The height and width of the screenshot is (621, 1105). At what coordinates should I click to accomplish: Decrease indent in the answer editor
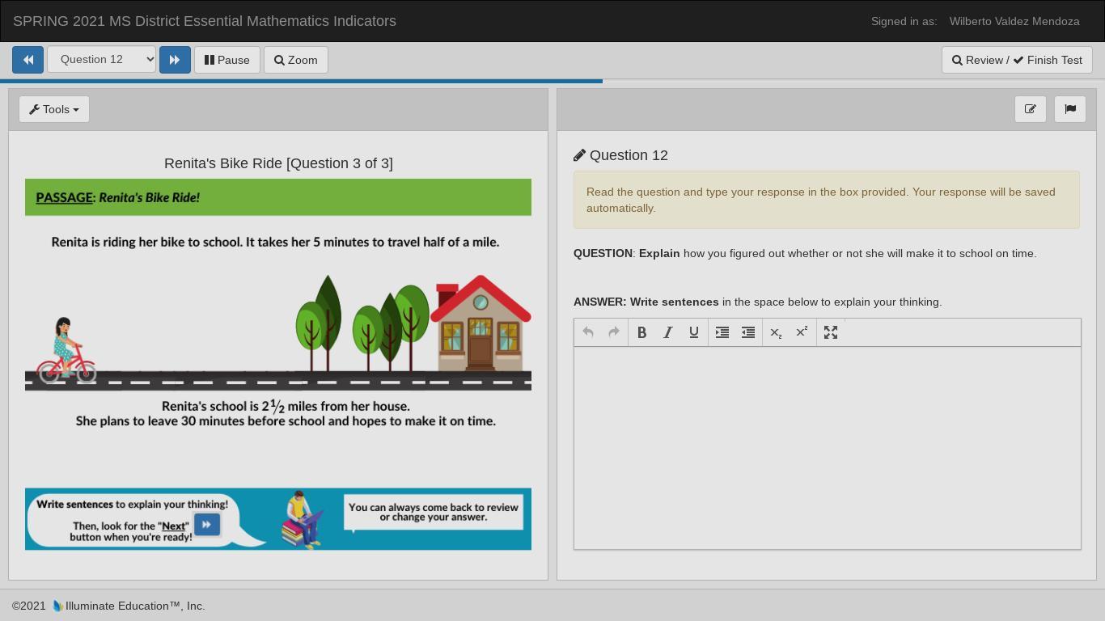(748, 332)
